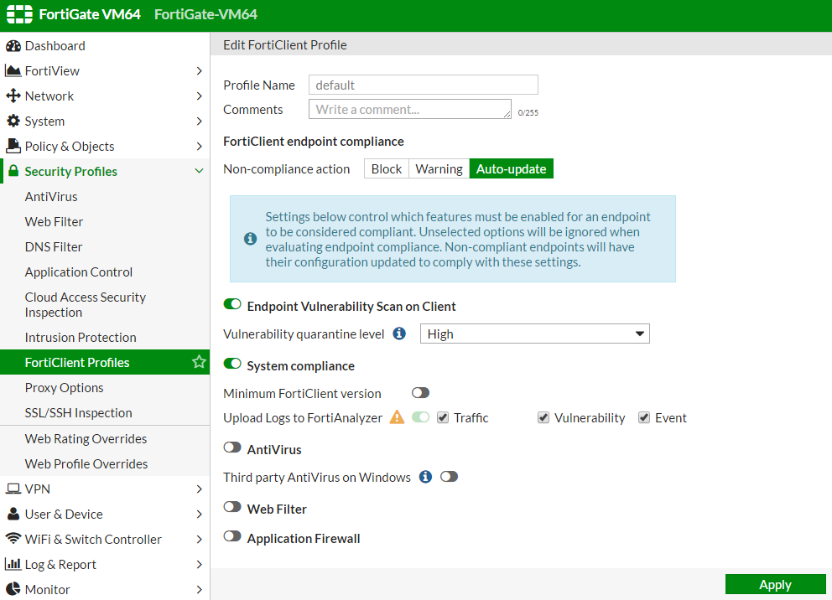Disable Endpoint Vulnerability Scan on Client
This screenshot has width=832, height=600.
coord(232,304)
